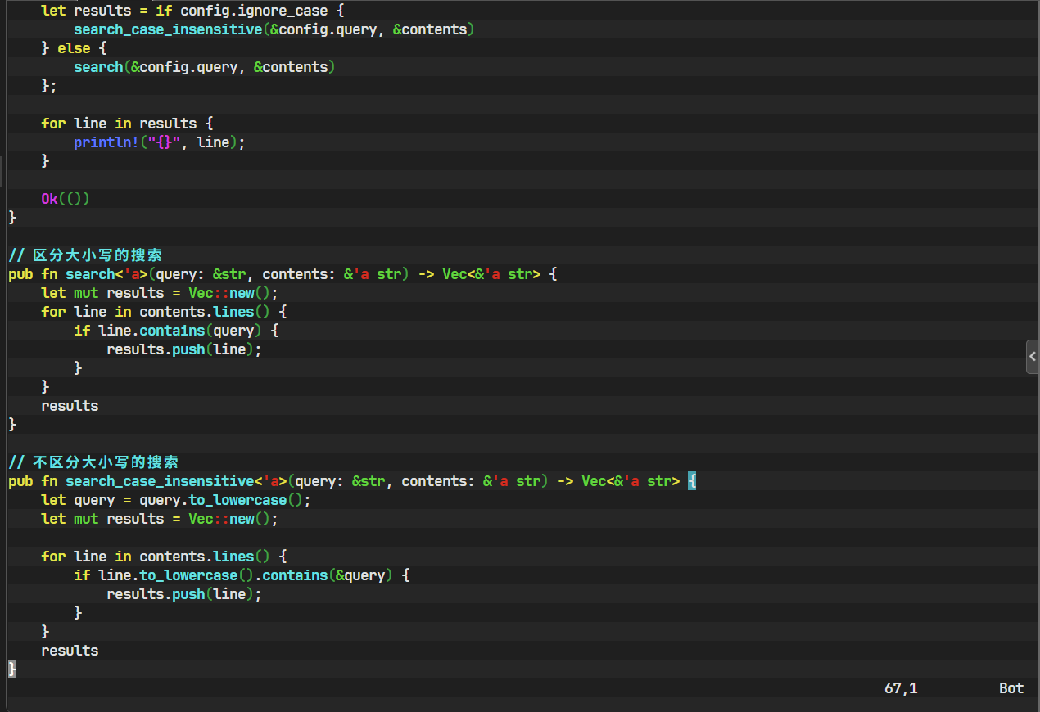
Task: Click the "pub fn search_case_insensitive<'a>" function signature
Action: tap(352, 481)
